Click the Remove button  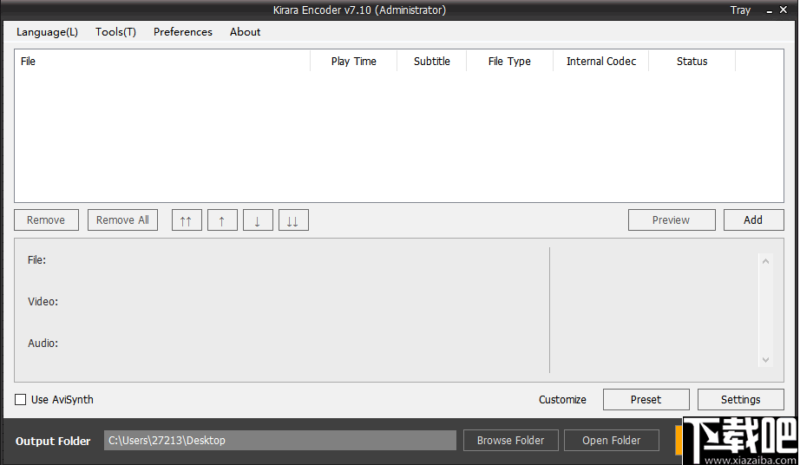(x=47, y=220)
